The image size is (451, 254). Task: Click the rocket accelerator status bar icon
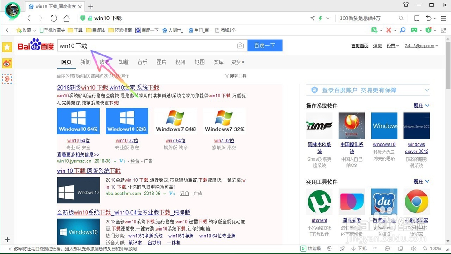(x=342, y=249)
